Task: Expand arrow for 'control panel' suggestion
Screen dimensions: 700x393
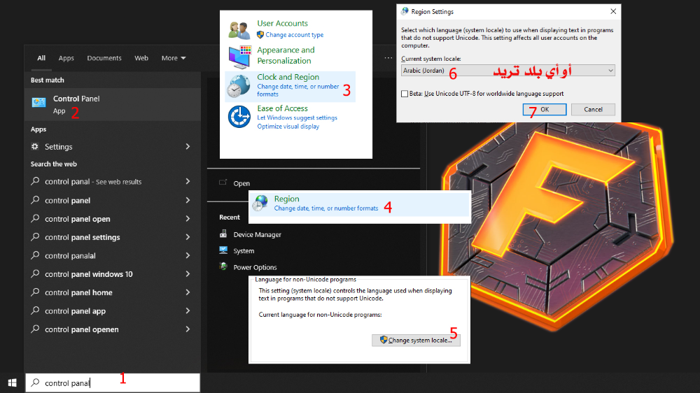Action: click(188, 200)
